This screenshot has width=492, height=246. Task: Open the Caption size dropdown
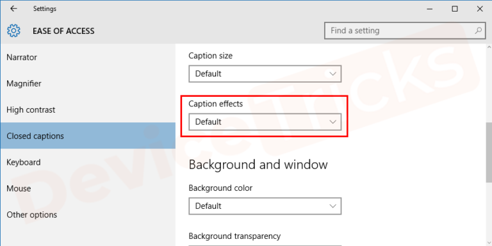pos(265,74)
